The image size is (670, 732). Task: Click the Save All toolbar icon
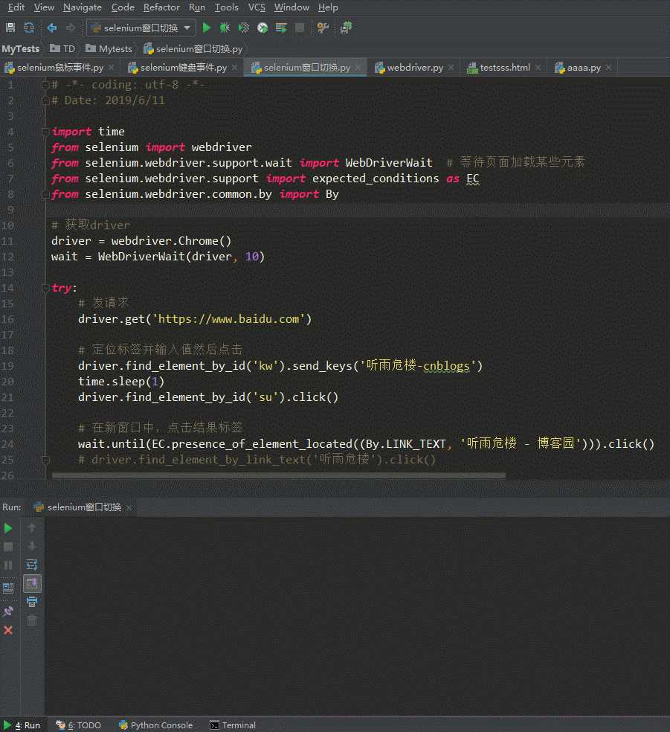click(10, 28)
